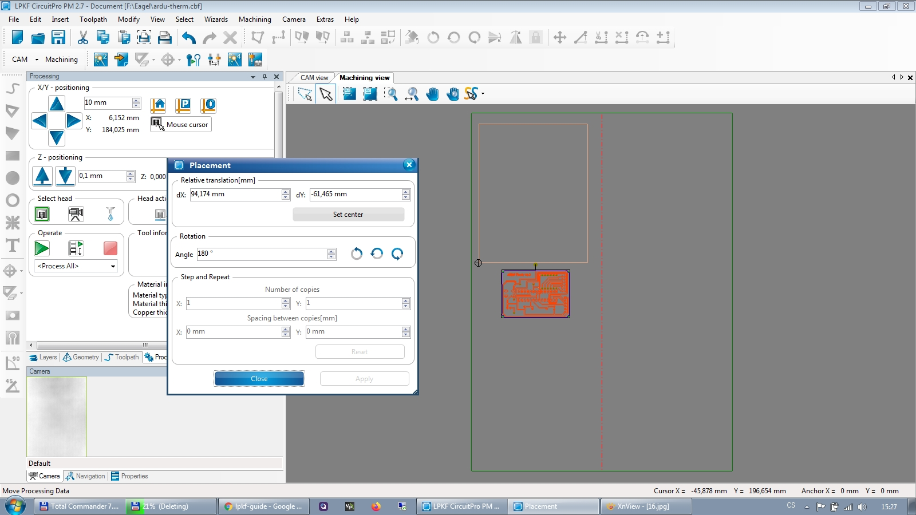This screenshot has height=515, width=916.
Task: Open the CAM toolbar dropdown arrow
Action: pyautogui.click(x=37, y=60)
